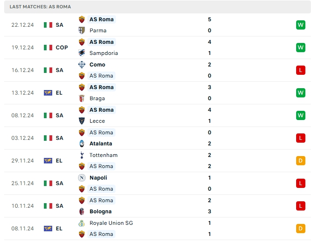Click the Como club crest icon
The image size is (316, 241).
82,65
